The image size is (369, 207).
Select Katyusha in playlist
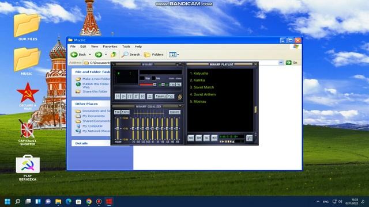click(x=199, y=73)
